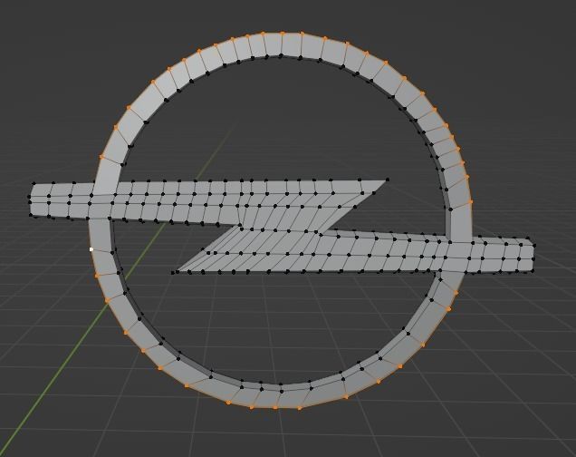
Task: Select the top corner vertex of the right bar end
Action: click(x=528, y=238)
